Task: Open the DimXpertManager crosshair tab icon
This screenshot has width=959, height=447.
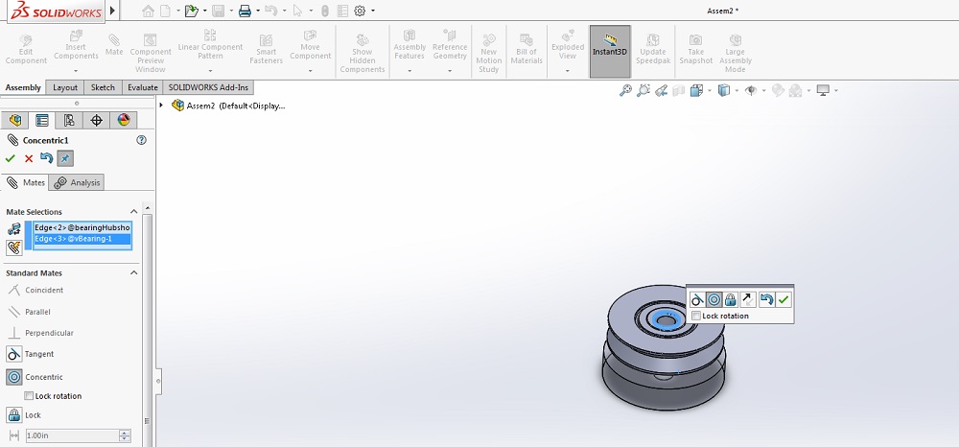Action: pyautogui.click(x=96, y=120)
